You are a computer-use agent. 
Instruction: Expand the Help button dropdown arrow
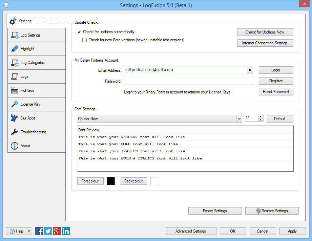[x=29, y=231]
